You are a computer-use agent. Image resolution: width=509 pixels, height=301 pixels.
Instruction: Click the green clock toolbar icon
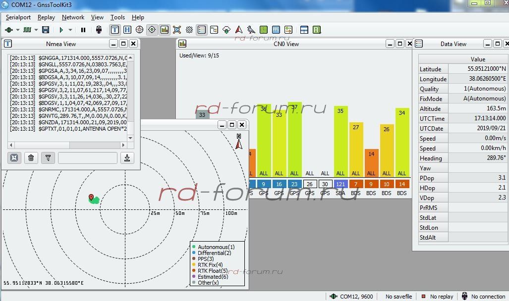point(264,30)
